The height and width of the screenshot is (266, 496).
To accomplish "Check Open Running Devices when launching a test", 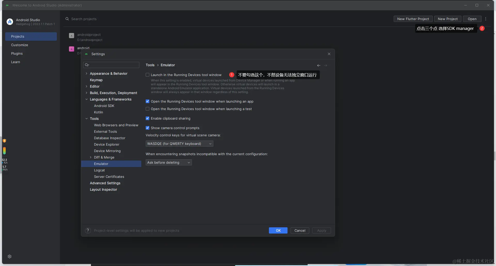I will coord(148,109).
